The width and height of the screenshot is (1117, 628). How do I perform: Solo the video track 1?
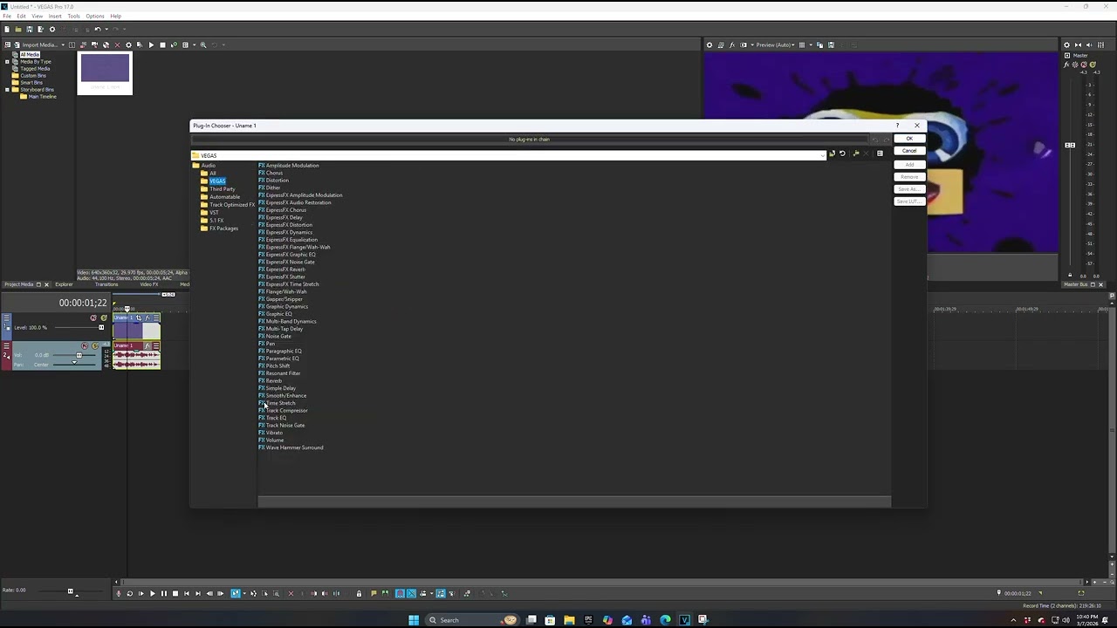[x=104, y=317]
